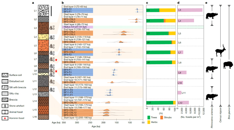Click the Cervus nippon axis label
The width and height of the screenshot is (234, 130).
(x=221, y=115)
